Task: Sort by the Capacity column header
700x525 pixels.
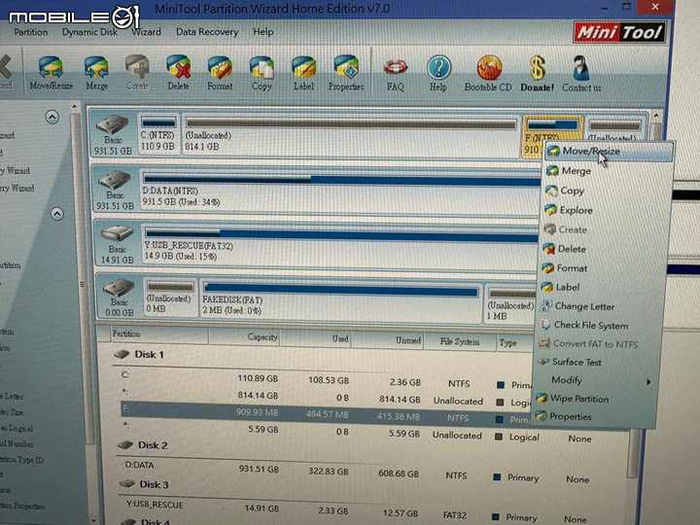Action: click(244, 337)
